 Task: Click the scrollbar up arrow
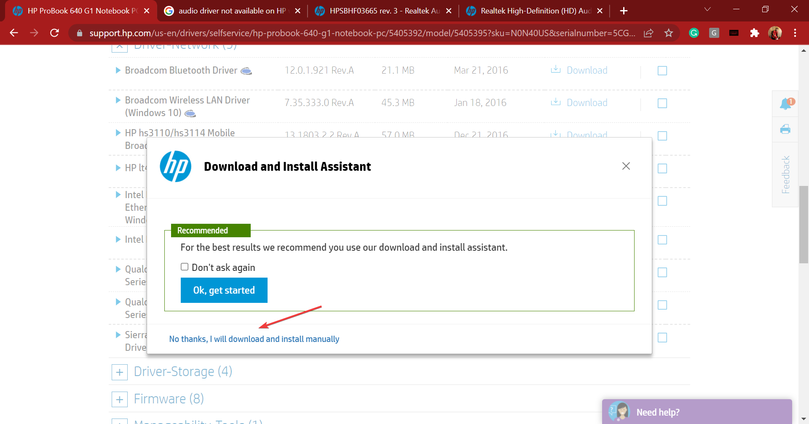[x=804, y=50]
